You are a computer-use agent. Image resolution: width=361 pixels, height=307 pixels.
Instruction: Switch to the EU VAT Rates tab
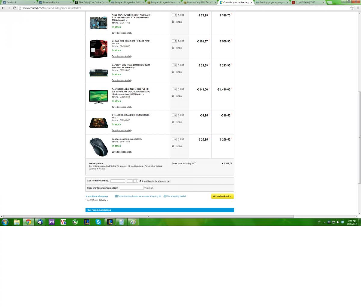[x=308, y=2]
